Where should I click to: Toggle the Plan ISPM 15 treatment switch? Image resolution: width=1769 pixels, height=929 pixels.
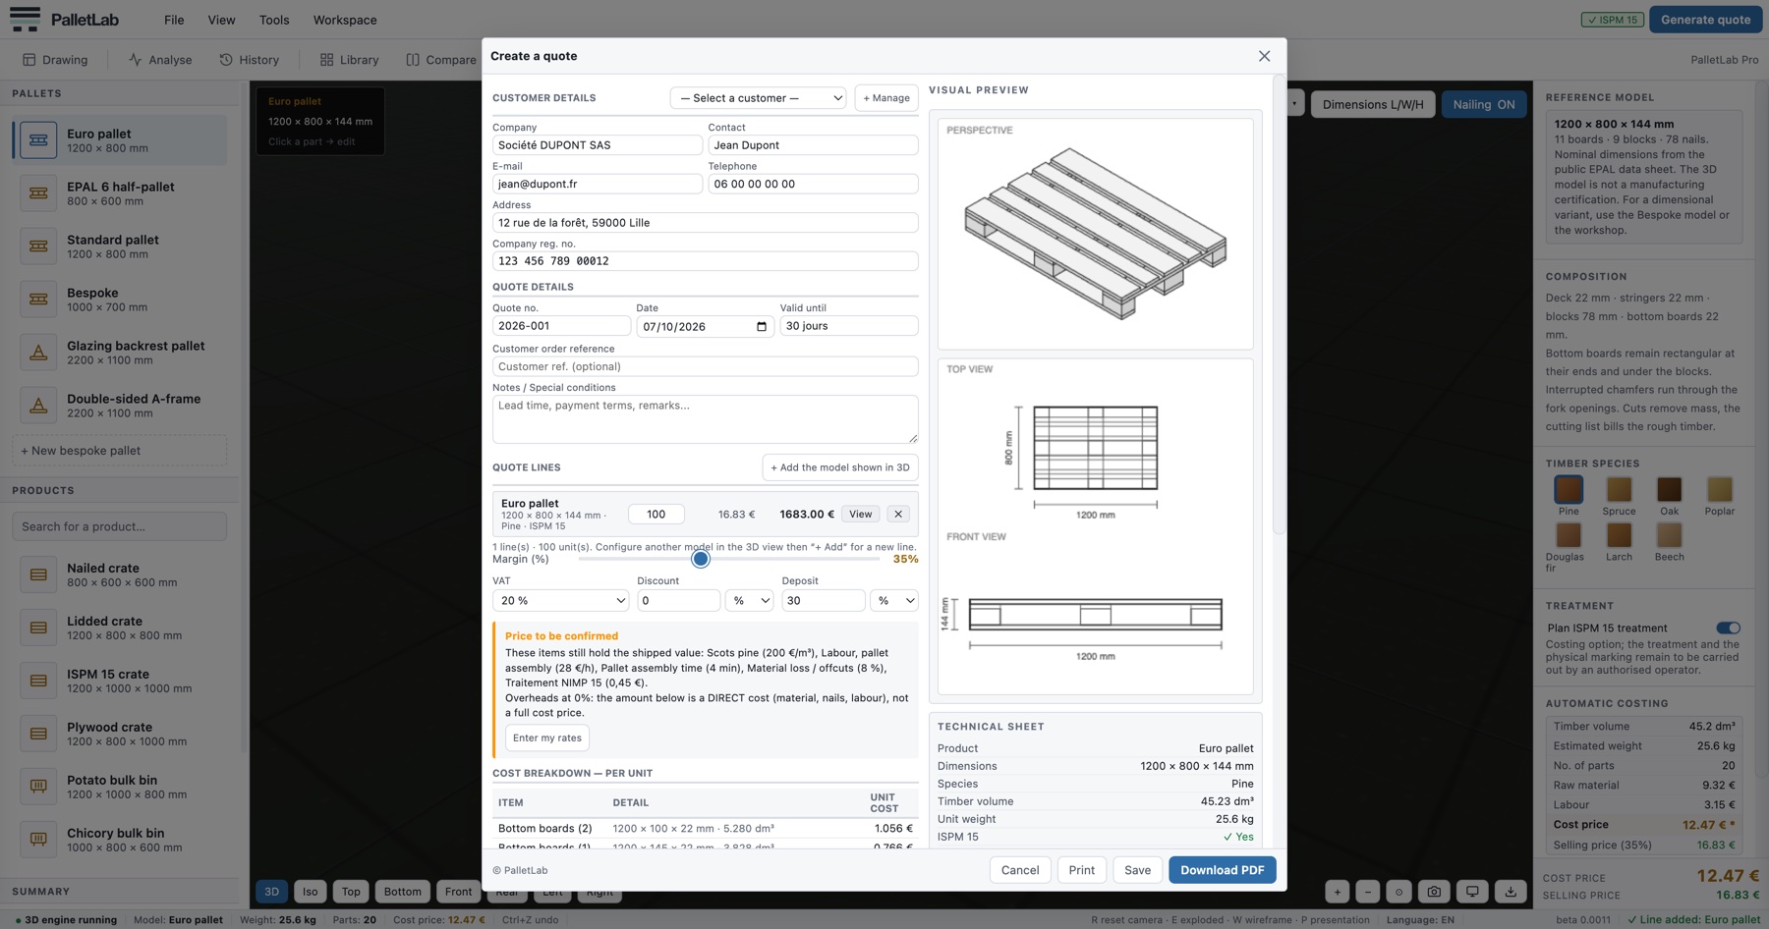[1728, 628]
